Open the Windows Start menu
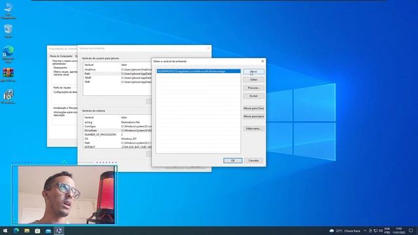 click(x=5, y=230)
